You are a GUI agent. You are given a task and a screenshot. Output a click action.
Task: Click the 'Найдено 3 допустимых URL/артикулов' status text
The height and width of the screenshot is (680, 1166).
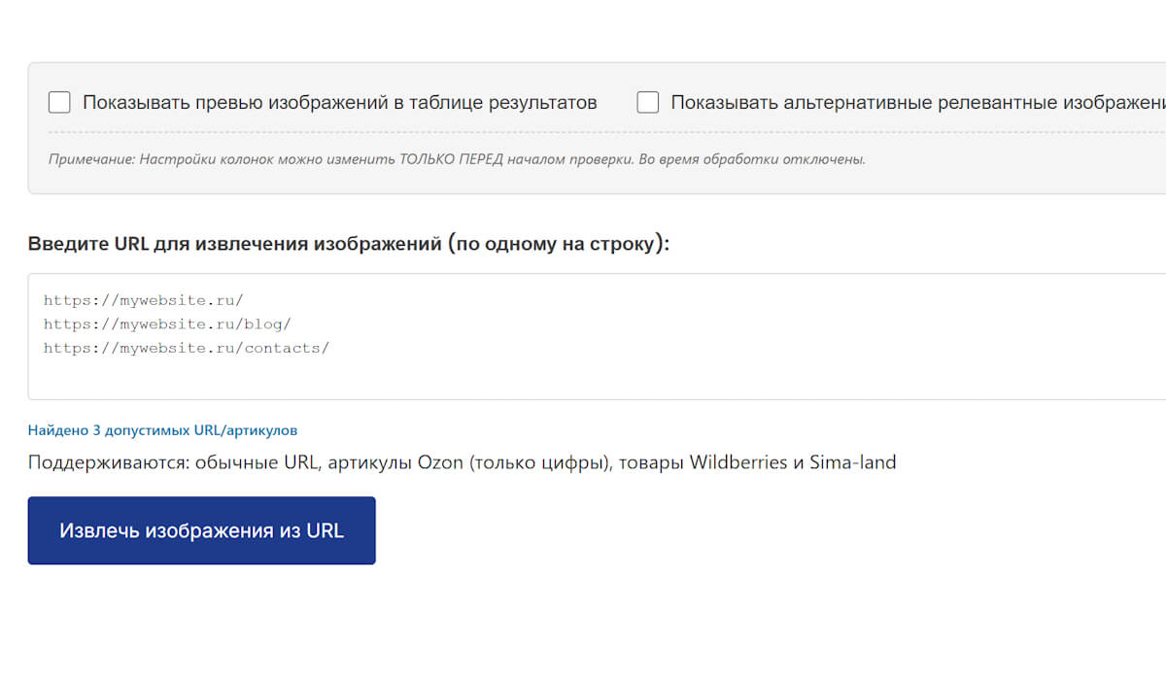point(162,429)
